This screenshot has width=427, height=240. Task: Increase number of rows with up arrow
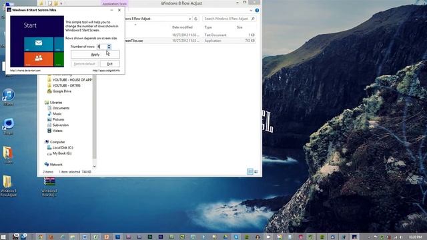click(109, 45)
